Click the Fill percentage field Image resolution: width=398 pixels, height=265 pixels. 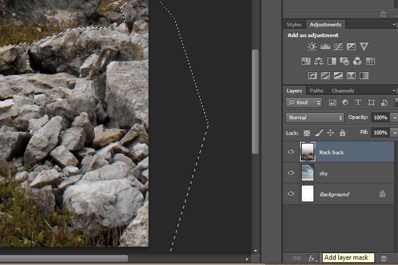click(x=380, y=132)
